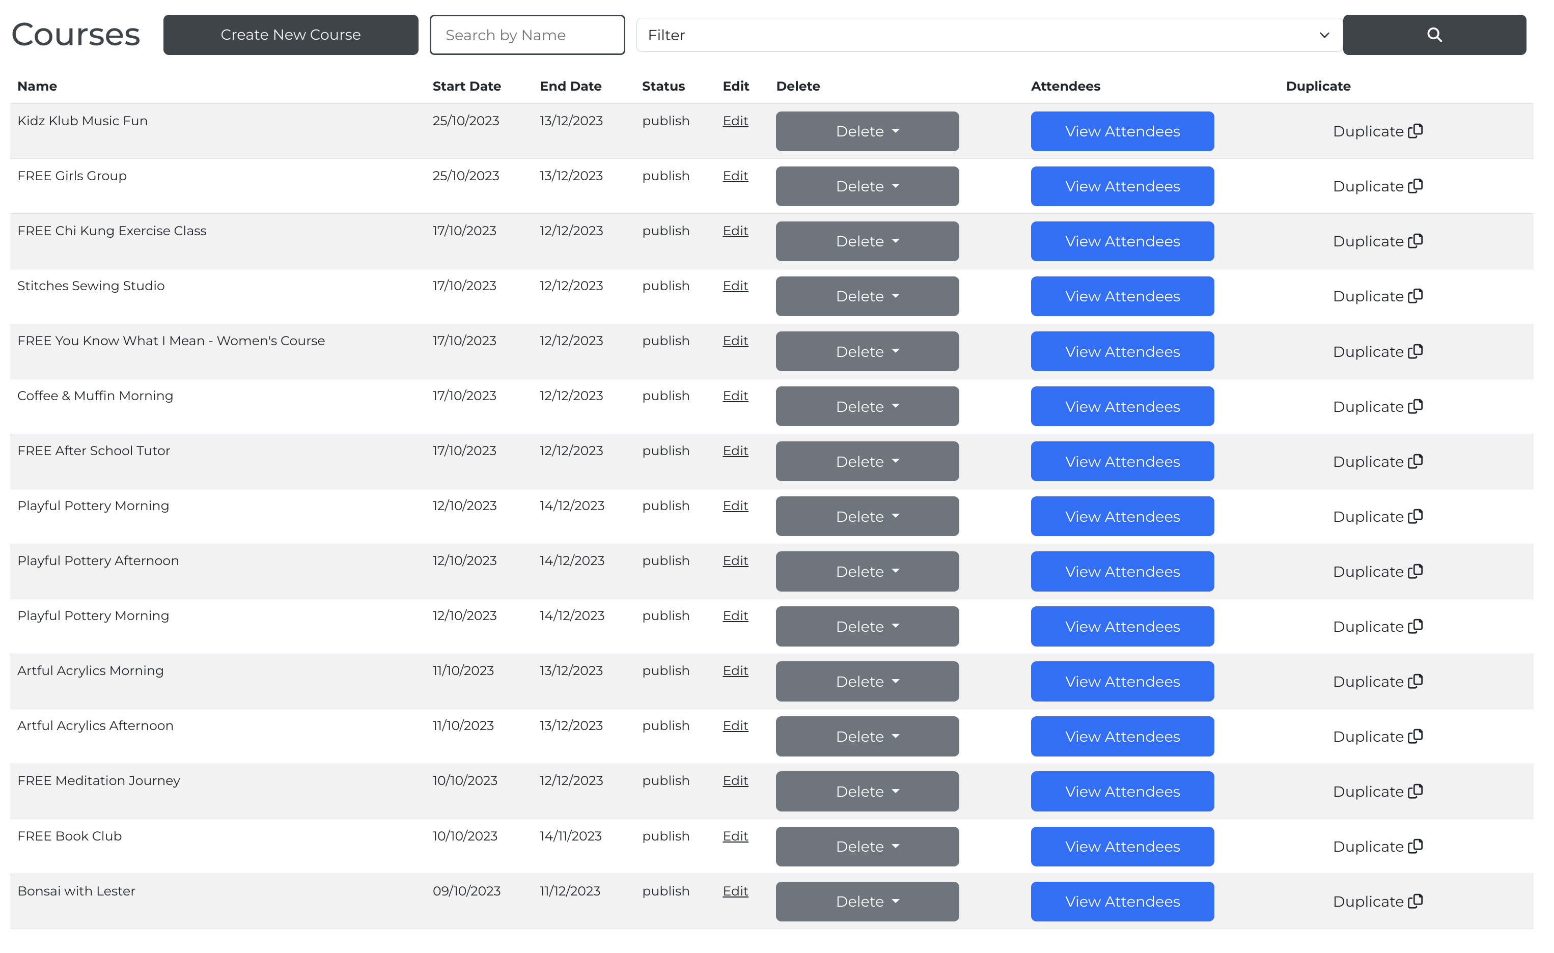This screenshot has width=1554, height=953.
Task: Edit the Artful Acrylics Afternoon course
Action: click(x=735, y=725)
